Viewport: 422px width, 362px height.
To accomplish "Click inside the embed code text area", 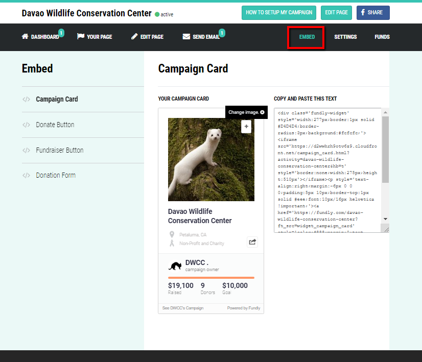I will tap(327, 170).
